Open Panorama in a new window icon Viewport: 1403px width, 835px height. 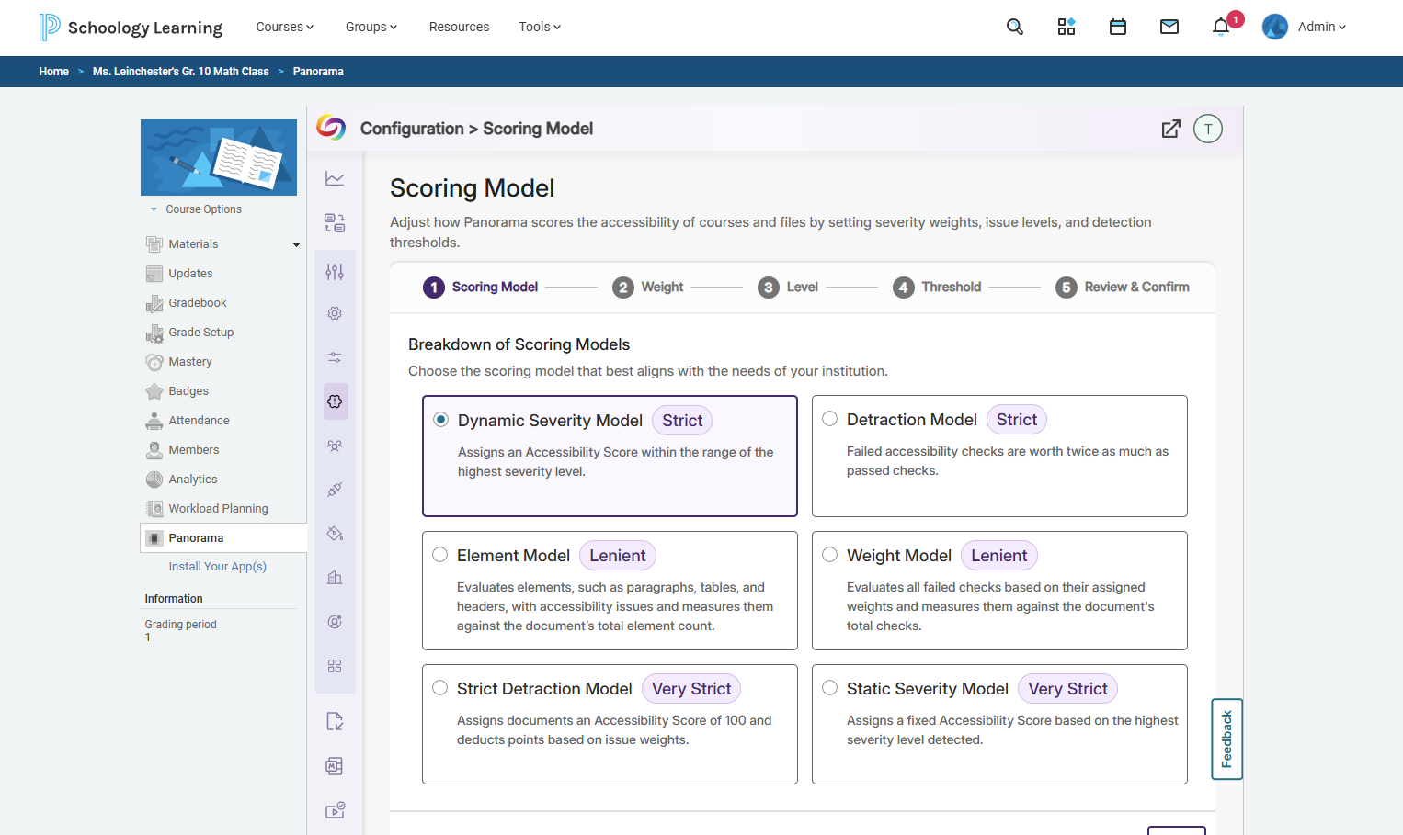(x=1170, y=129)
